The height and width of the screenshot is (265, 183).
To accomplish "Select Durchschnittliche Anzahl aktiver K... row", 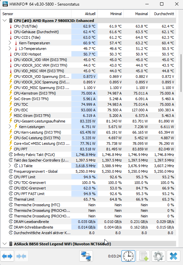I will pyautogui.click(x=92, y=233).
